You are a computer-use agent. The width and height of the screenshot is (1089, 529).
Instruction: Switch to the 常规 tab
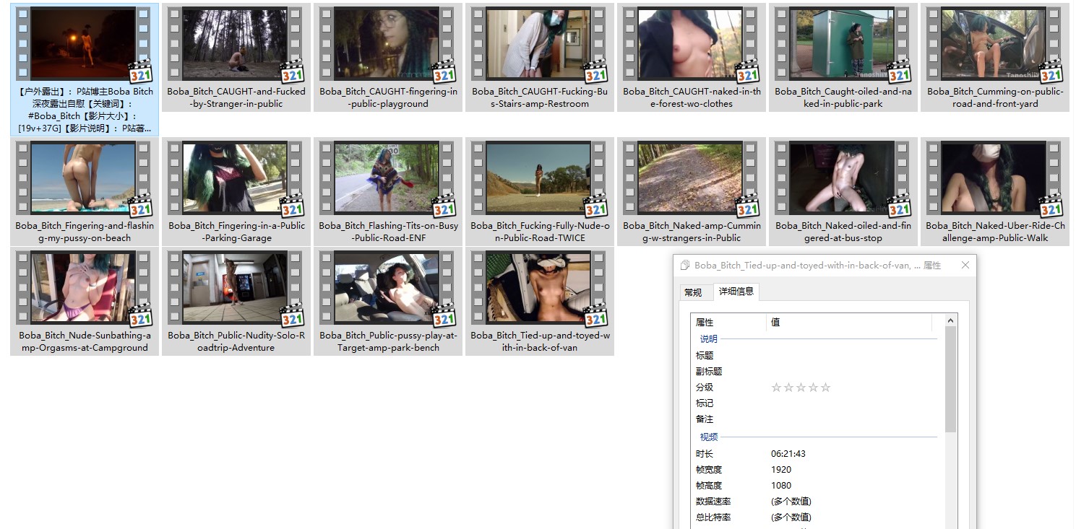(693, 292)
